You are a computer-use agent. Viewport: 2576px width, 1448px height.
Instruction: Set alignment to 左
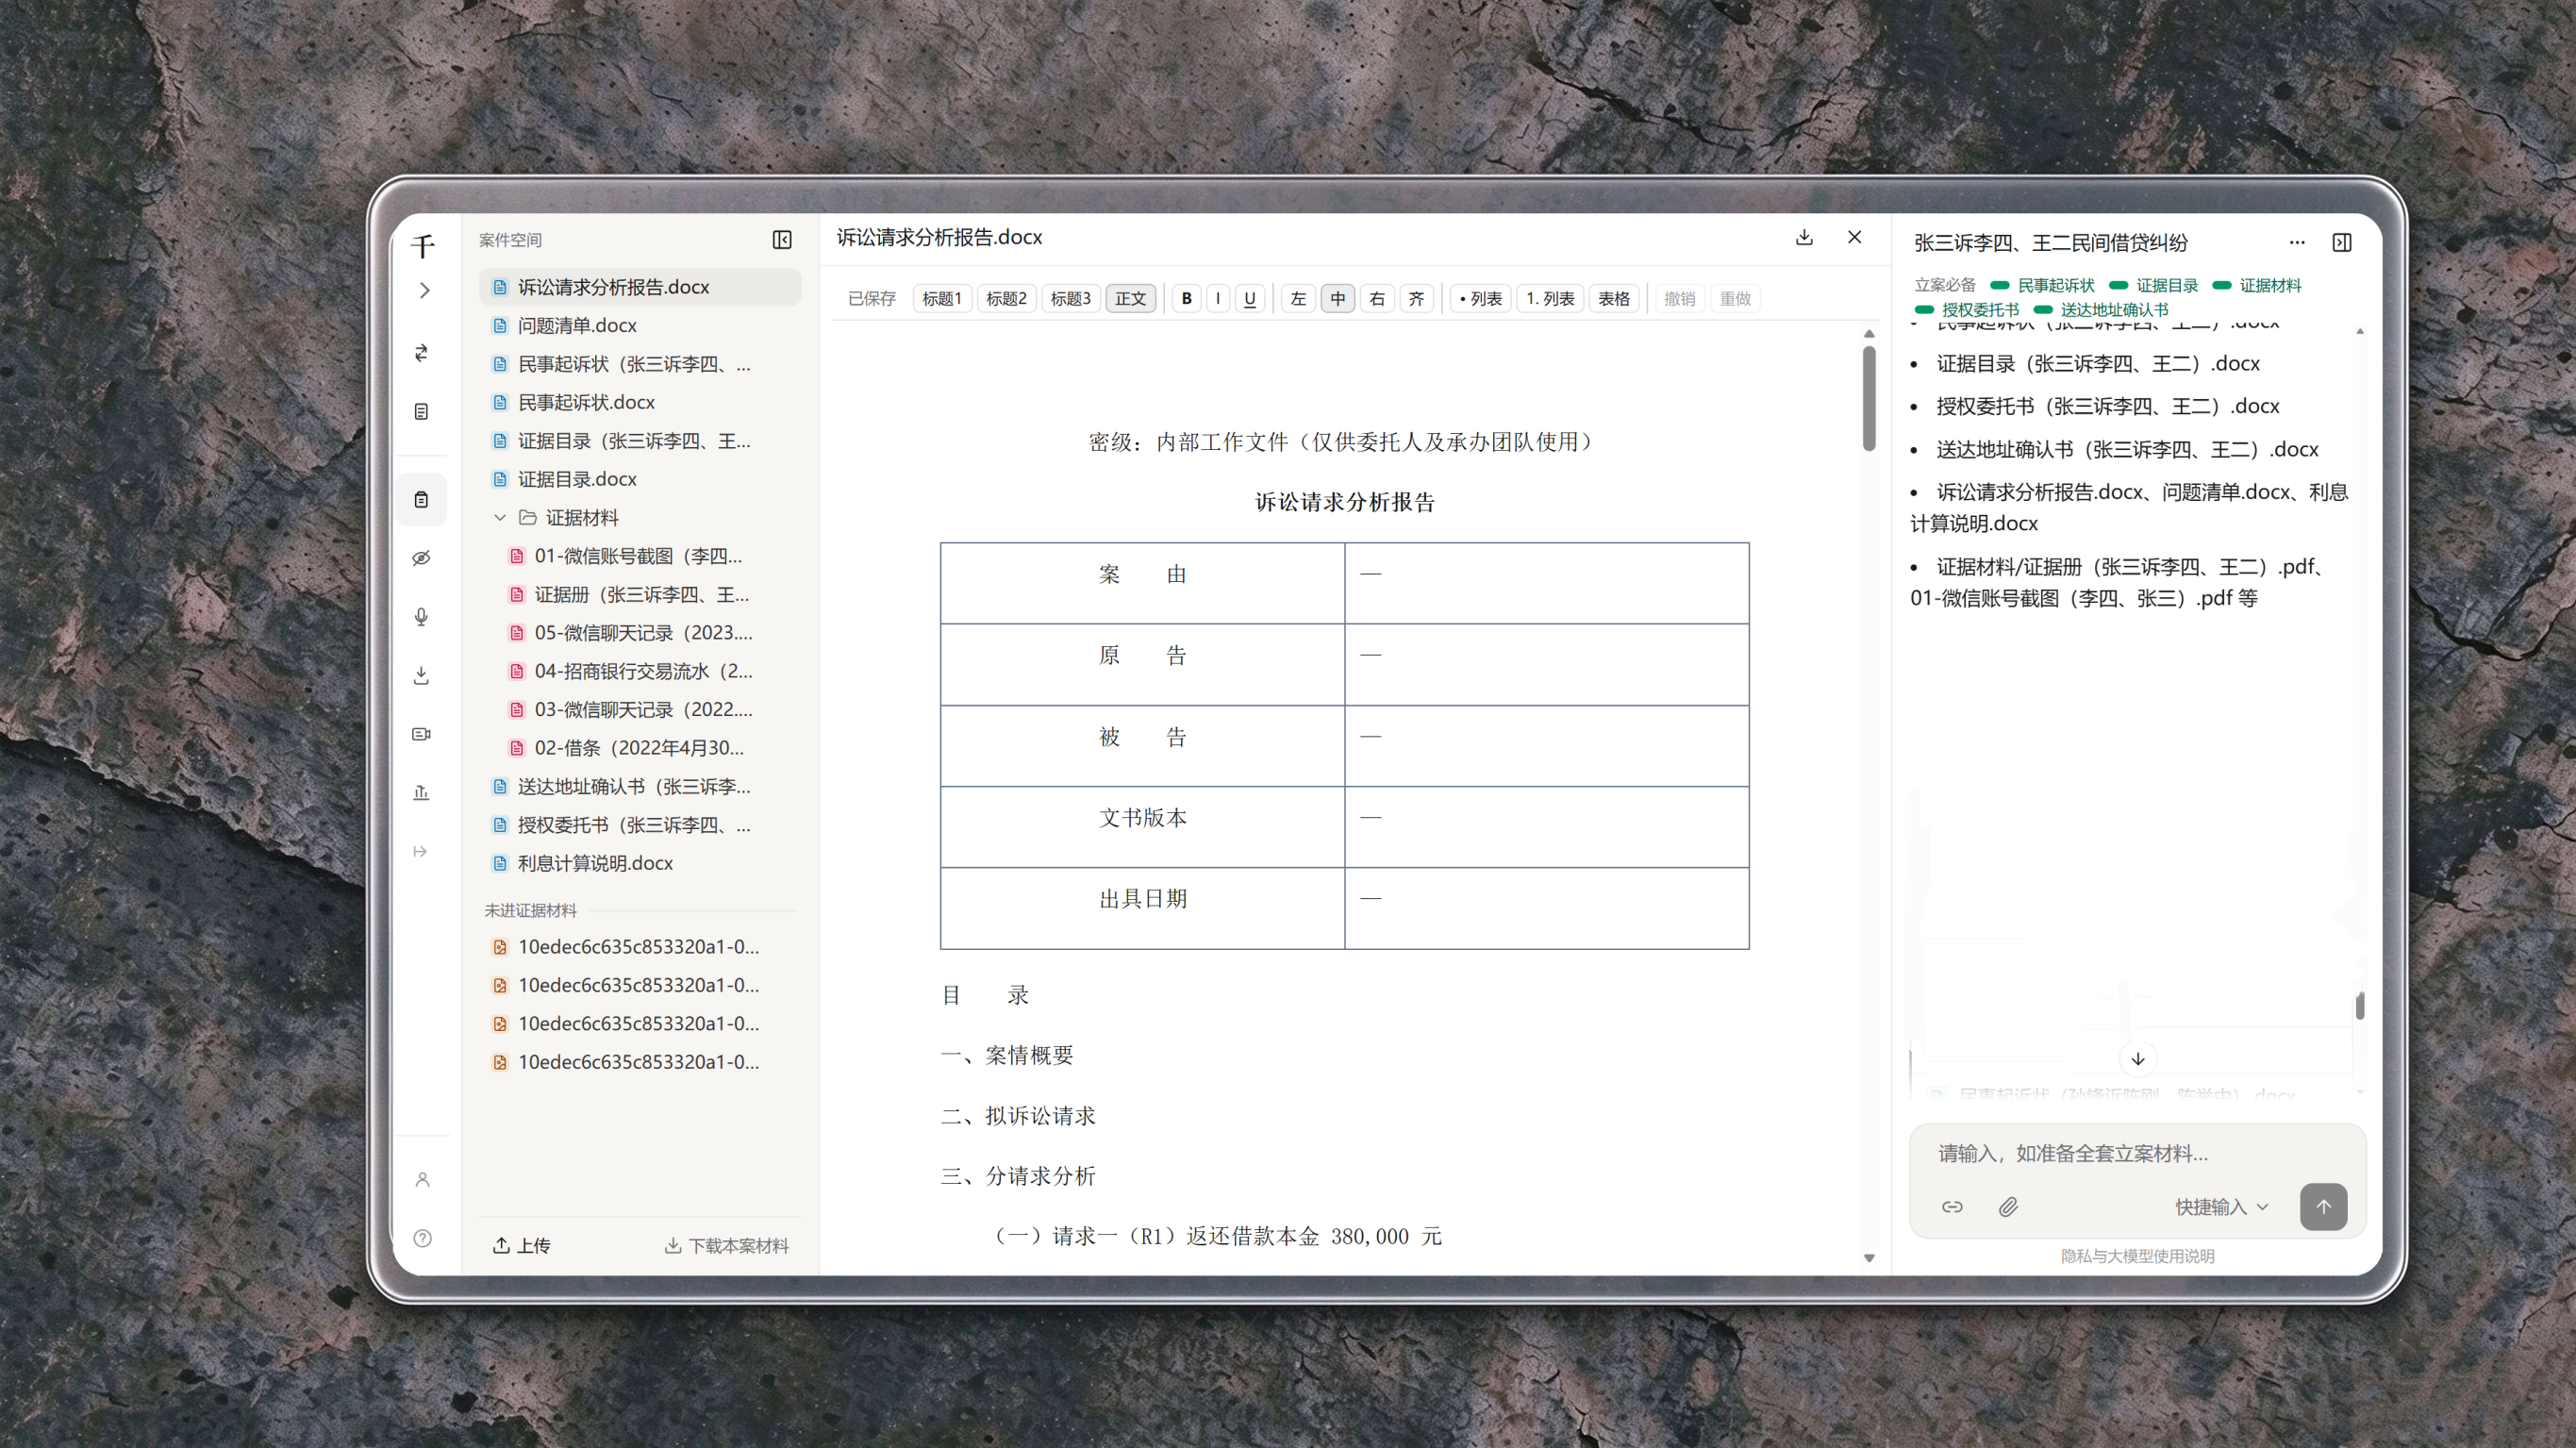[1298, 298]
